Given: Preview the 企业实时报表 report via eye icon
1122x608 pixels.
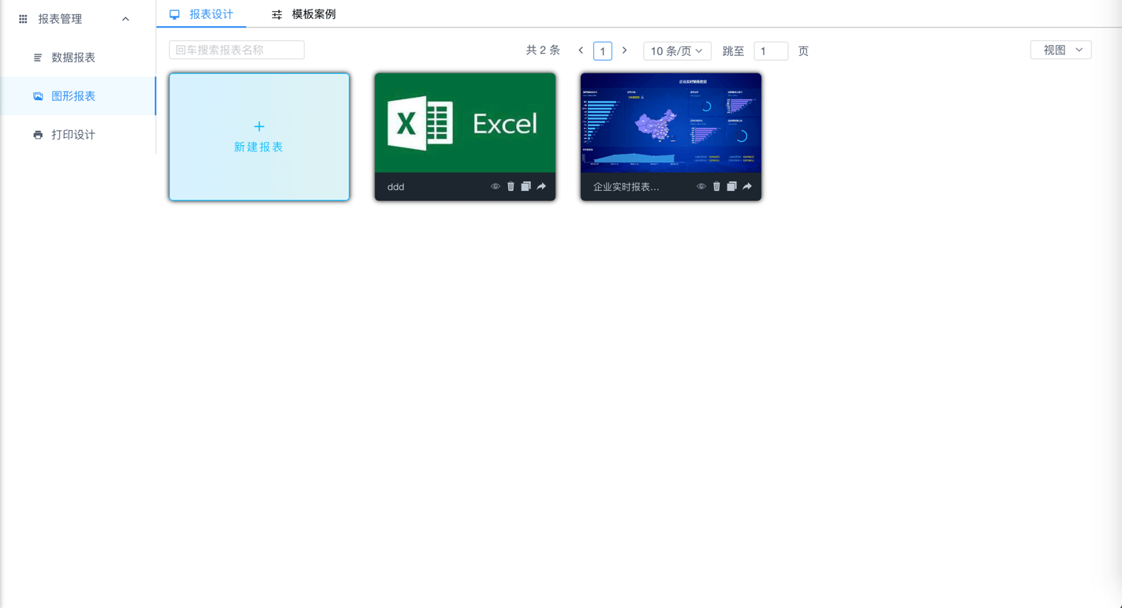Looking at the screenshot, I should [x=701, y=187].
